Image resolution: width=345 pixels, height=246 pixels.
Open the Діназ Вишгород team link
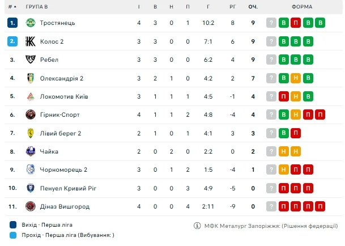tap(65, 206)
